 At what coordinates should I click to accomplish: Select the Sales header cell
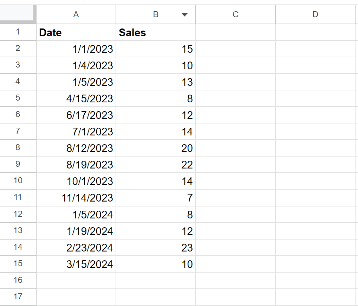[x=156, y=32]
